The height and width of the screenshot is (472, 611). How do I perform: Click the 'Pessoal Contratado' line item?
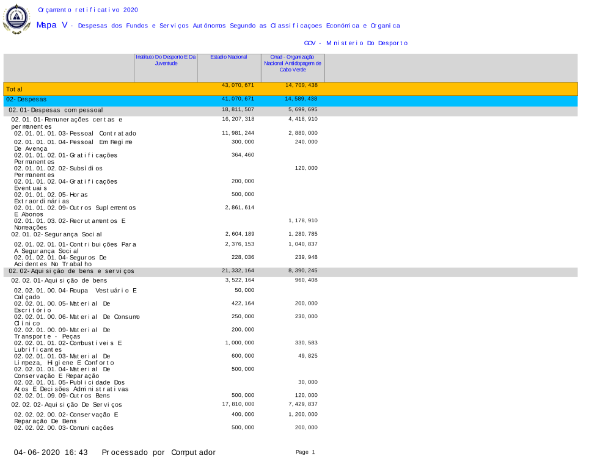coord(75,133)
